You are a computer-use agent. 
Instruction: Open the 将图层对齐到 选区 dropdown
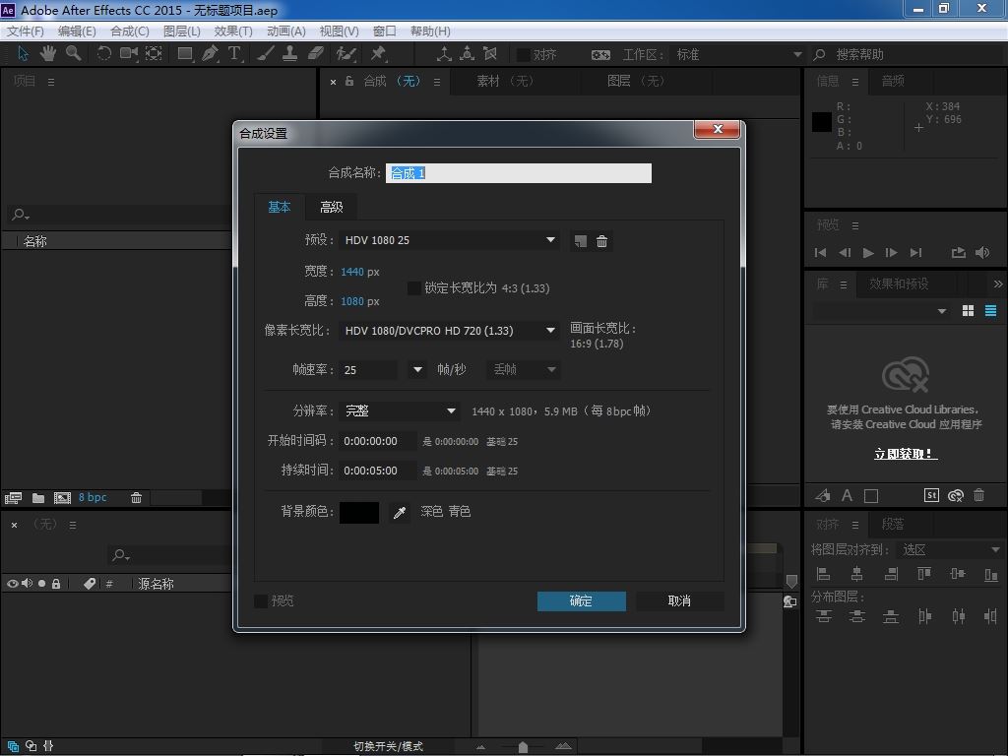point(950,550)
